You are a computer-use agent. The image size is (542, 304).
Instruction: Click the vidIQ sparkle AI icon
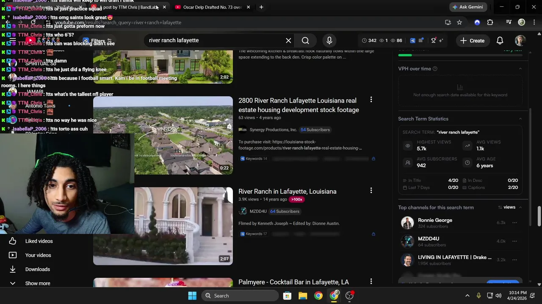[x=441, y=41]
